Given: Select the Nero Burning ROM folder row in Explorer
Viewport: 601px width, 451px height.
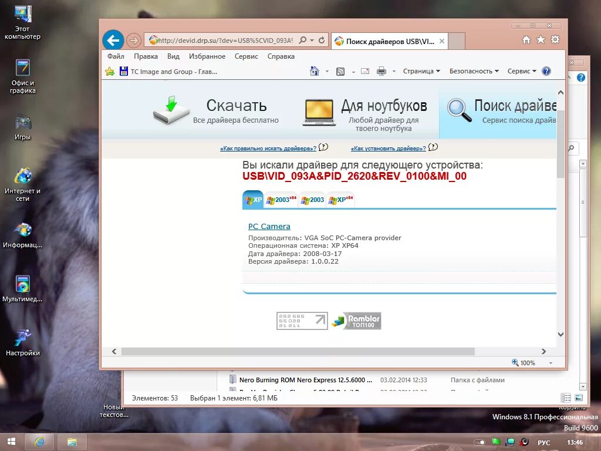Looking at the screenshot, I should click(367, 380).
